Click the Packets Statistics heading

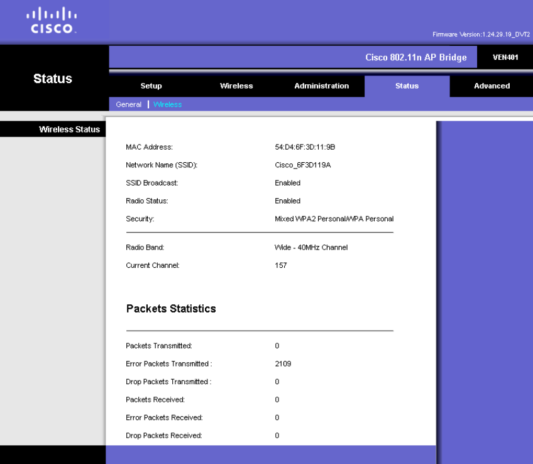[x=171, y=309]
